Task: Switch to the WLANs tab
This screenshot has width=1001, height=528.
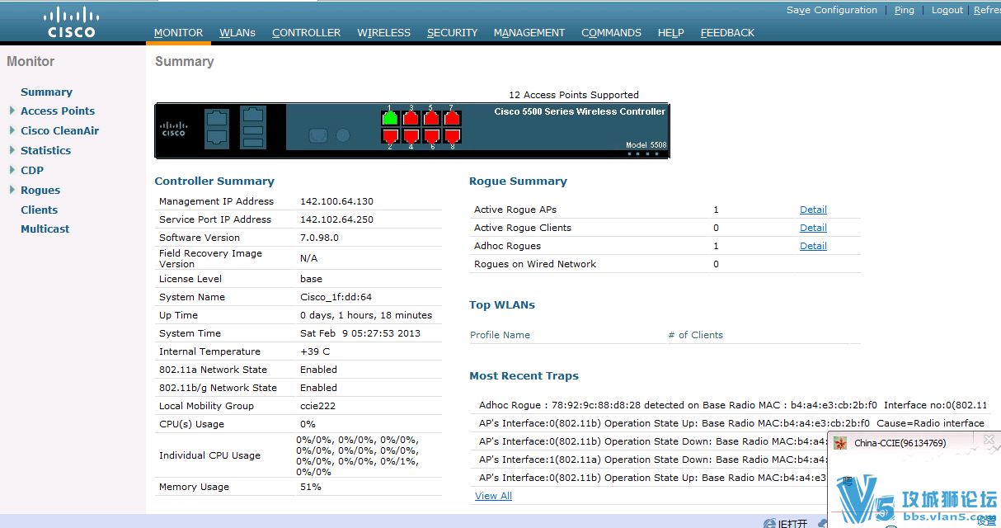Action: point(237,33)
